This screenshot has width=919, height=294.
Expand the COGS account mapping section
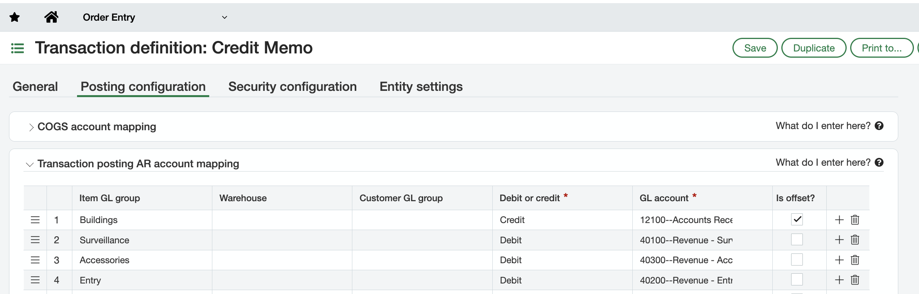tap(31, 127)
